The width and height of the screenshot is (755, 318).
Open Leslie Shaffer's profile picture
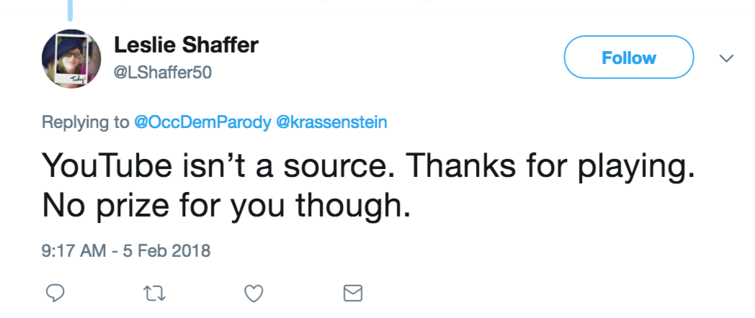point(71,59)
